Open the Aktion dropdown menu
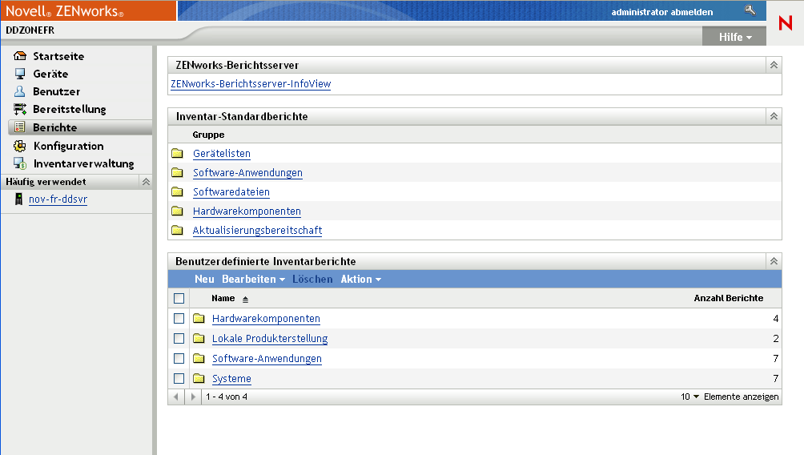 (361, 279)
